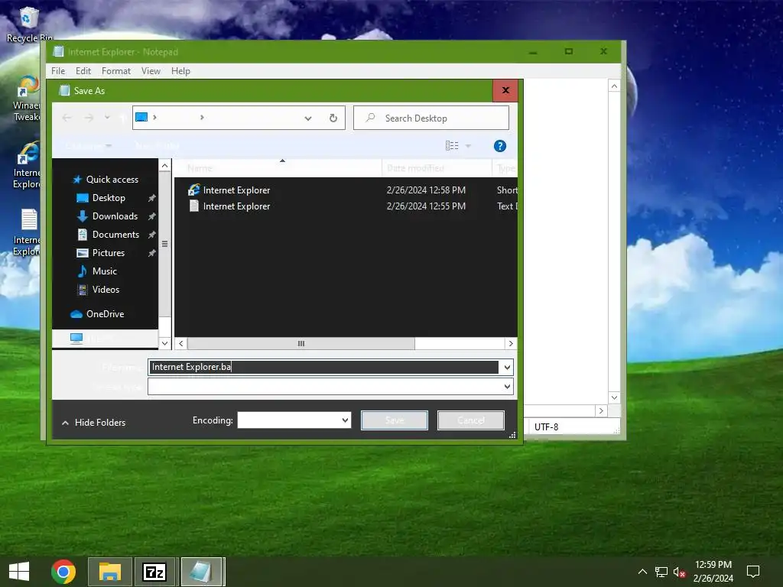Open the notification center icon
The height and width of the screenshot is (587, 783).
[752, 572]
